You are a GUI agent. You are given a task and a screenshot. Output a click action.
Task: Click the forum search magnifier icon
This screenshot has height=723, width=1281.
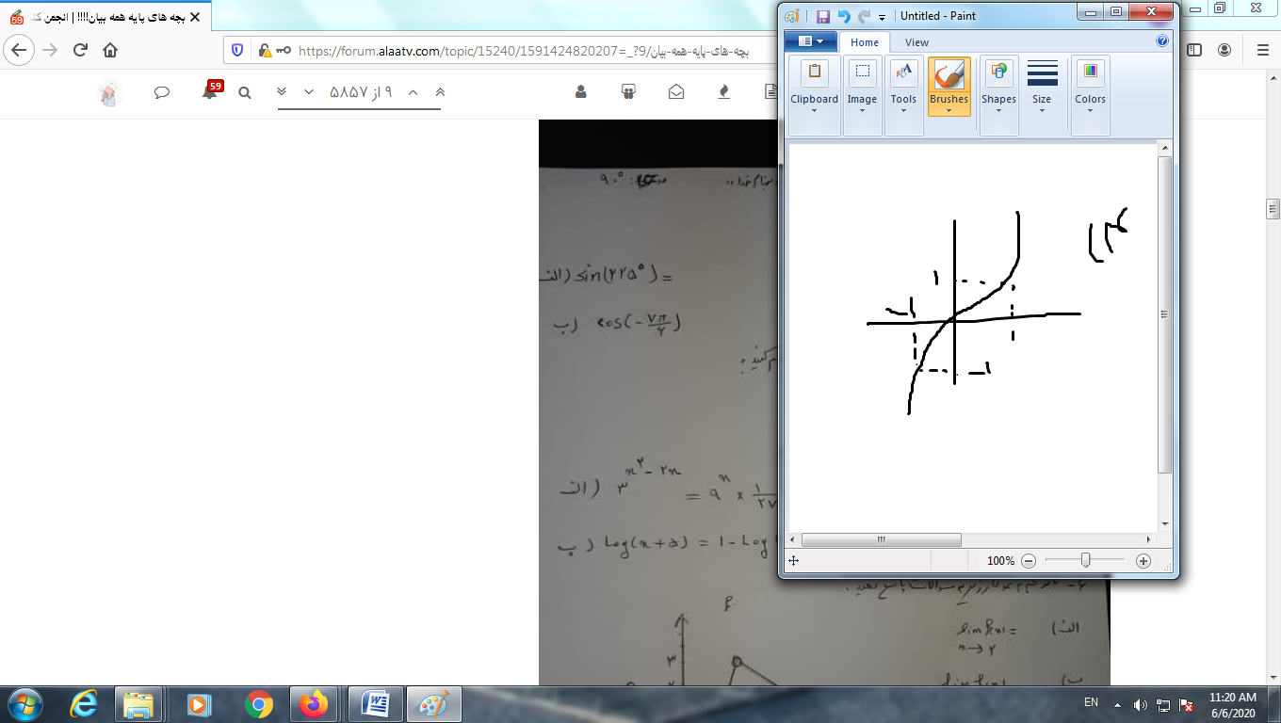(245, 92)
